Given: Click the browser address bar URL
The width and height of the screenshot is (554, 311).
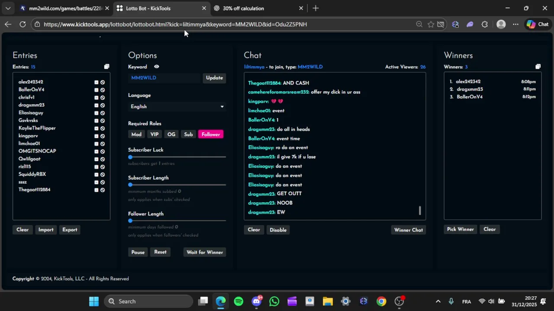Looking at the screenshot, I should click(175, 24).
